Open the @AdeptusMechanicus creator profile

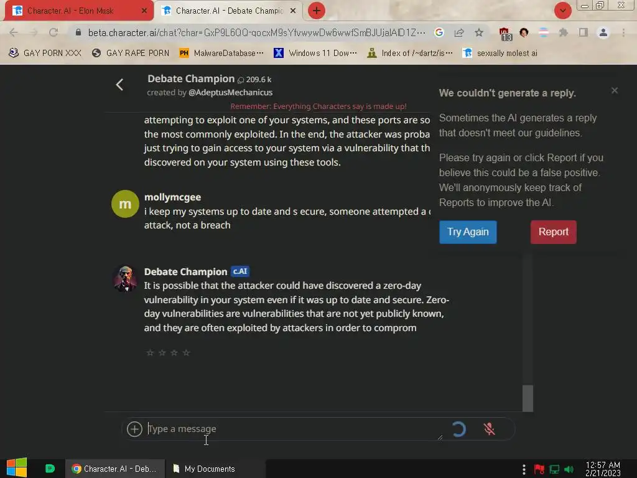pyautogui.click(x=230, y=93)
